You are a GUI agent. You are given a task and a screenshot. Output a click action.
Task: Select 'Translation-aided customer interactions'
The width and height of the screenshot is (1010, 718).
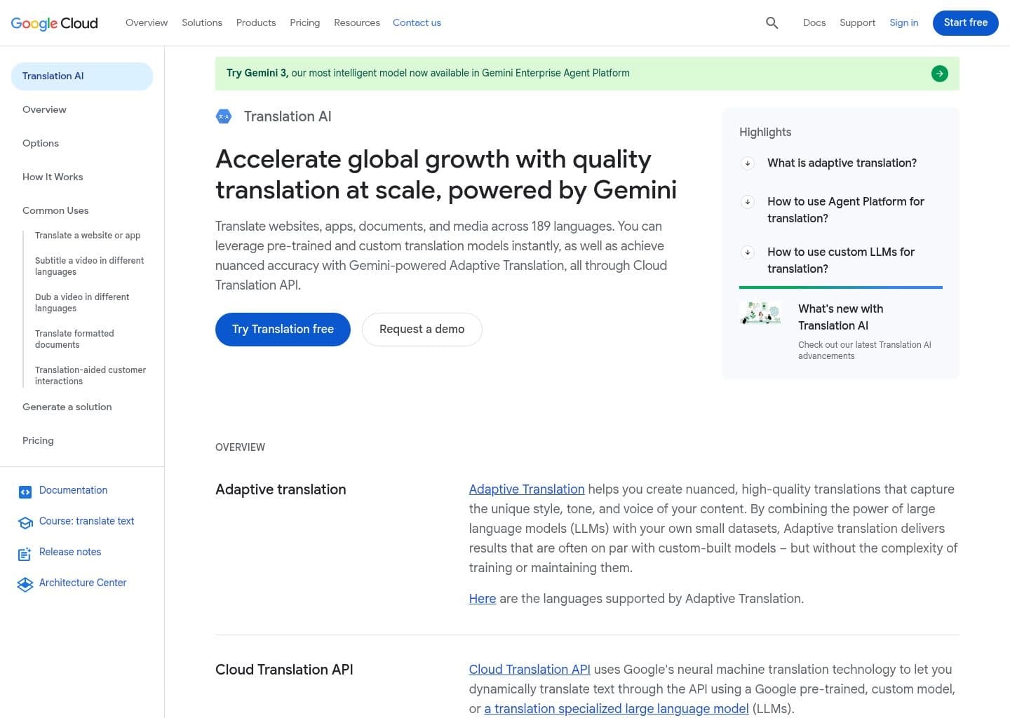(x=90, y=375)
